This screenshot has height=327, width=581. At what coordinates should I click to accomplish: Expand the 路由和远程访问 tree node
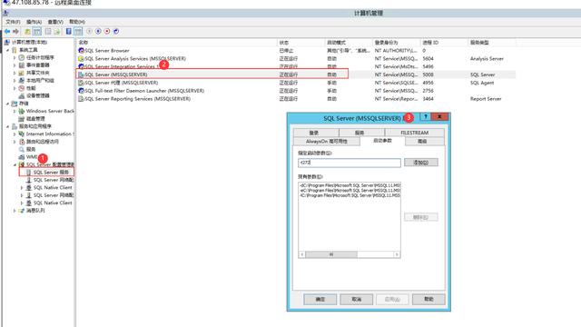tap(15, 142)
